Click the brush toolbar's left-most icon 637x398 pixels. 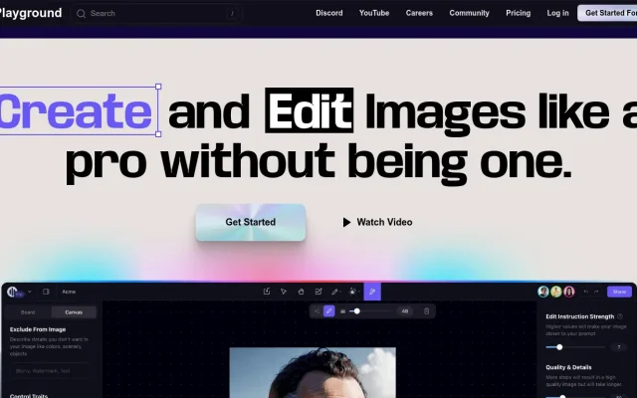[x=317, y=311]
